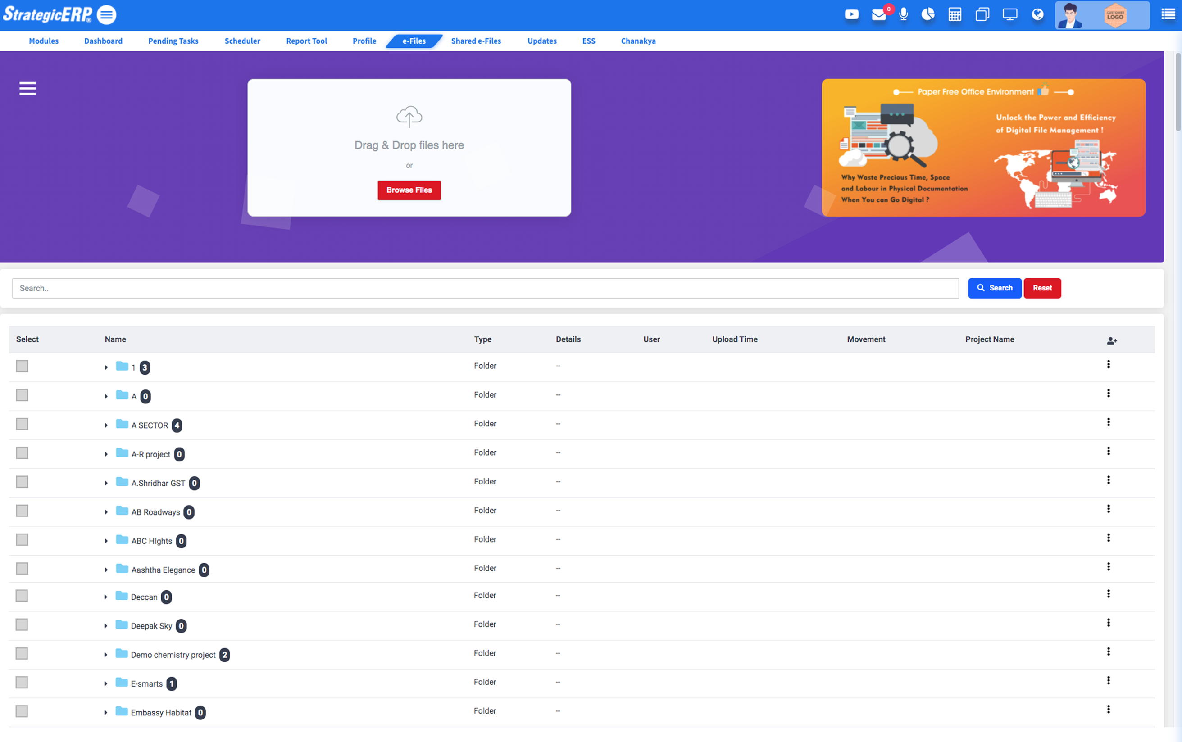The height and width of the screenshot is (742, 1182).
Task: Check the select box for folder 1
Action: (x=22, y=366)
